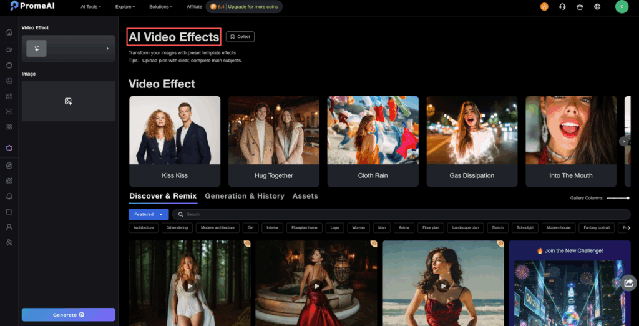This screenshot has height=326, width=639.
Task: Open the Affiliate menu item
Action: coord(195,6)
